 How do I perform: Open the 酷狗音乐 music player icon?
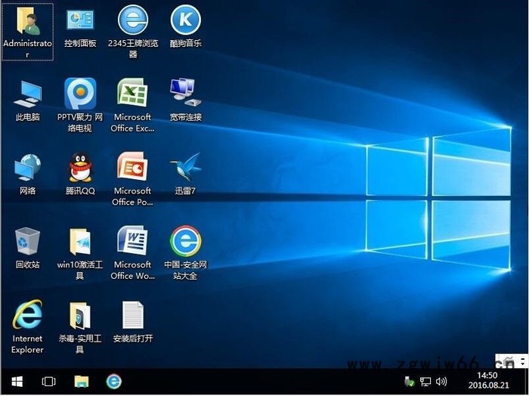click(185, 20)
